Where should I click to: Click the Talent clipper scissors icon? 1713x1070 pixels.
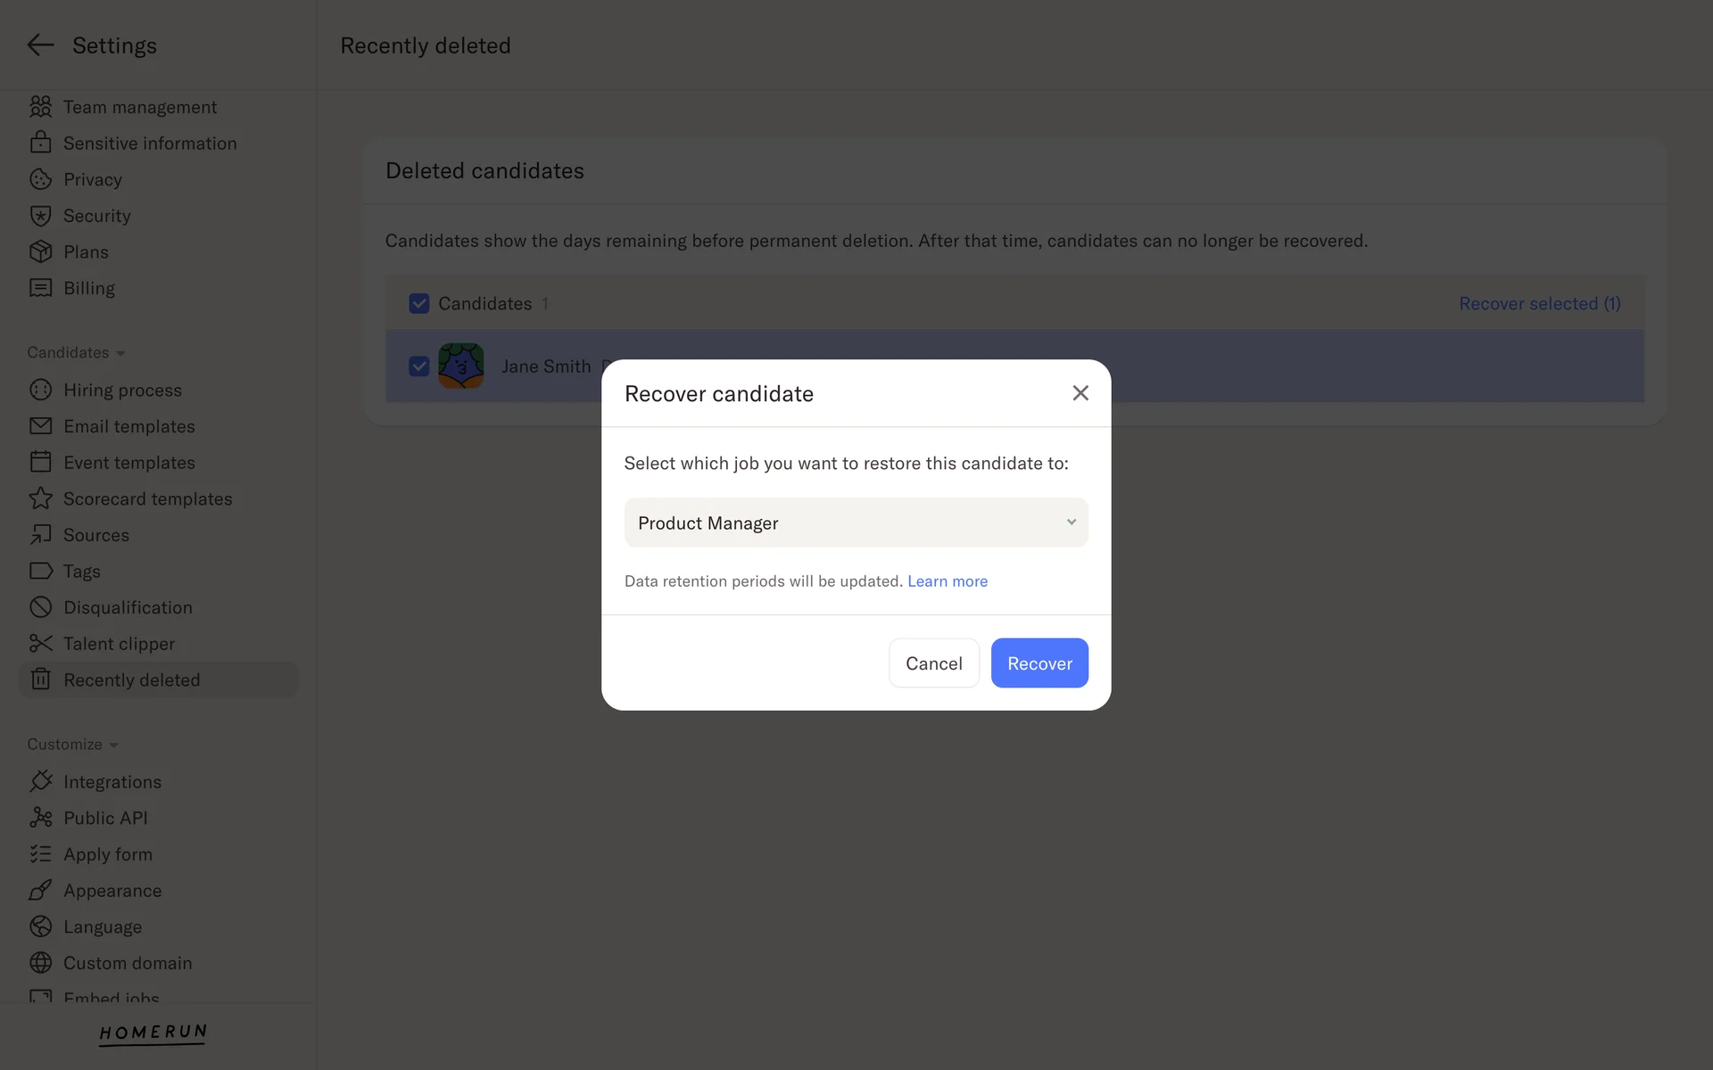coord(40,643)
